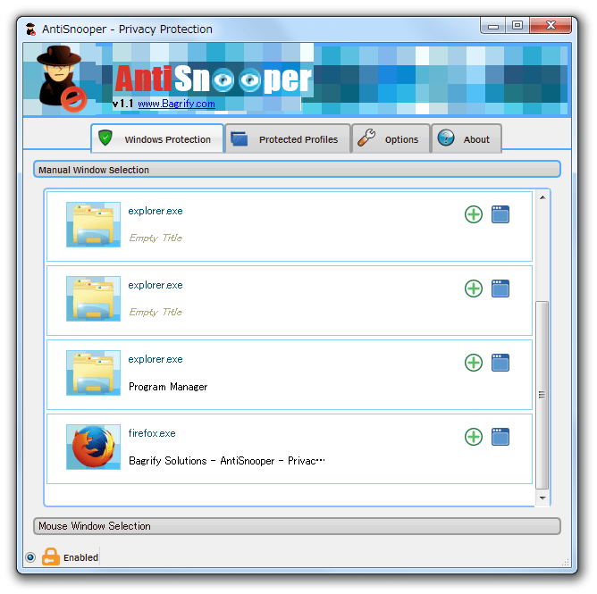Close the AntiSnooper window
The width and height of the screenshot is (597, 594).
tap(551, 26)
